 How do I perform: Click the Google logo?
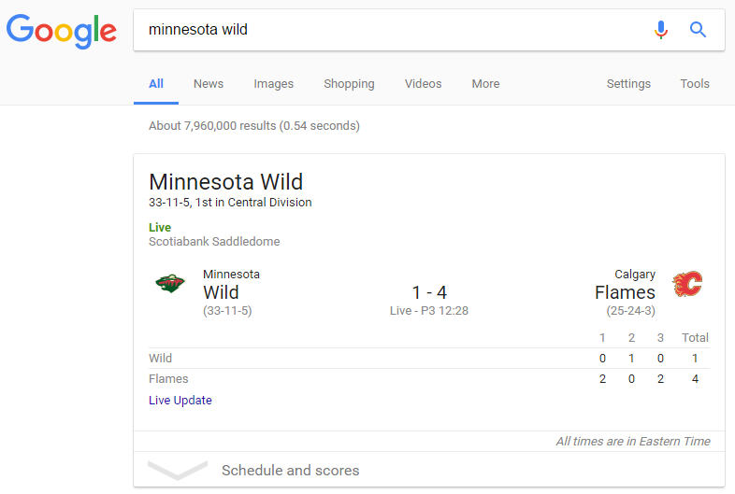[x=62, y=31]
